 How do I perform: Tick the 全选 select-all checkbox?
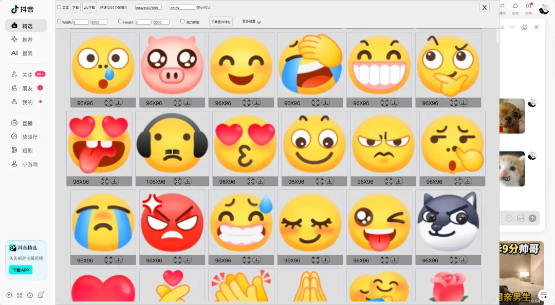(59, 7)
